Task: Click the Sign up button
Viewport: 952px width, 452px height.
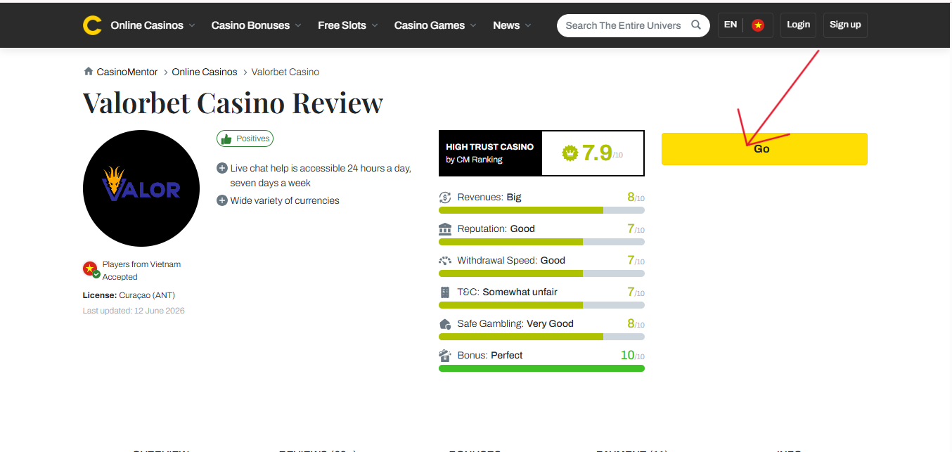Action: point(845,25)
